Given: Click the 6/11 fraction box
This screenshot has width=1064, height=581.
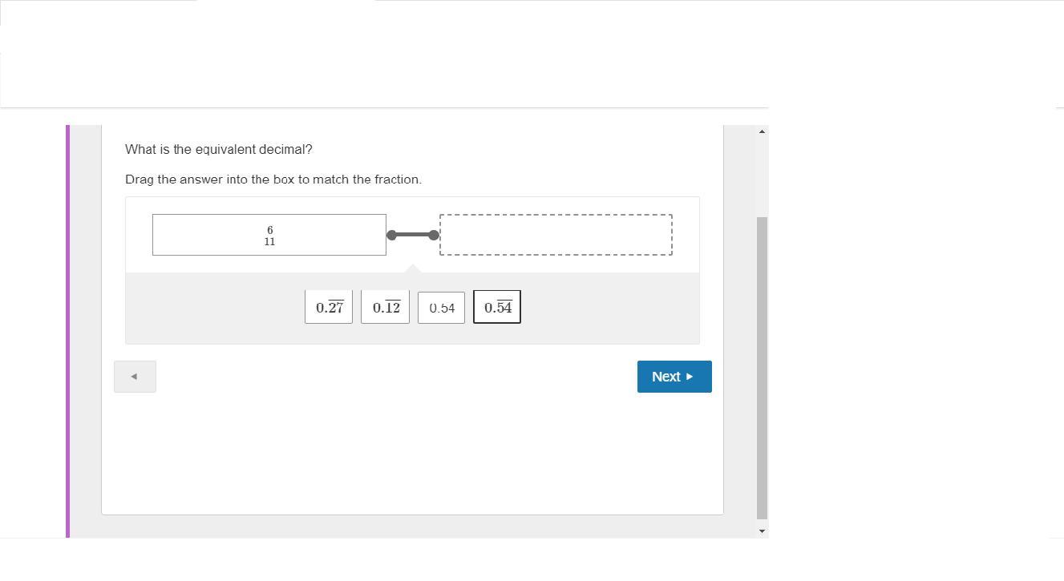Looking at the screenshot, I should tap(269, 235).
